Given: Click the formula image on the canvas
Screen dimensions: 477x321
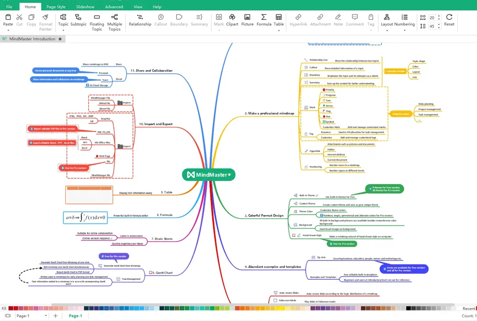Looking at the screenshot, I should 85,217.
